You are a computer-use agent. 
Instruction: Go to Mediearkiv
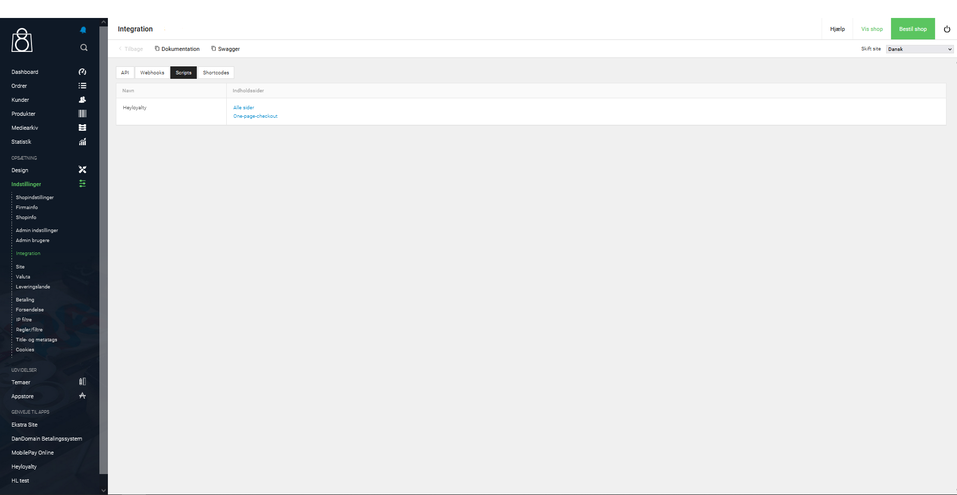[24, 128]
